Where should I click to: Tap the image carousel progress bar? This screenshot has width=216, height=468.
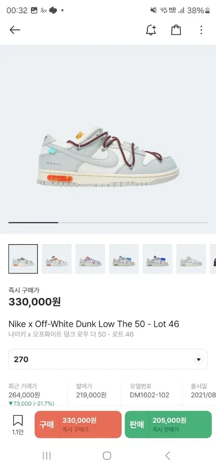(x=108, y=222)
